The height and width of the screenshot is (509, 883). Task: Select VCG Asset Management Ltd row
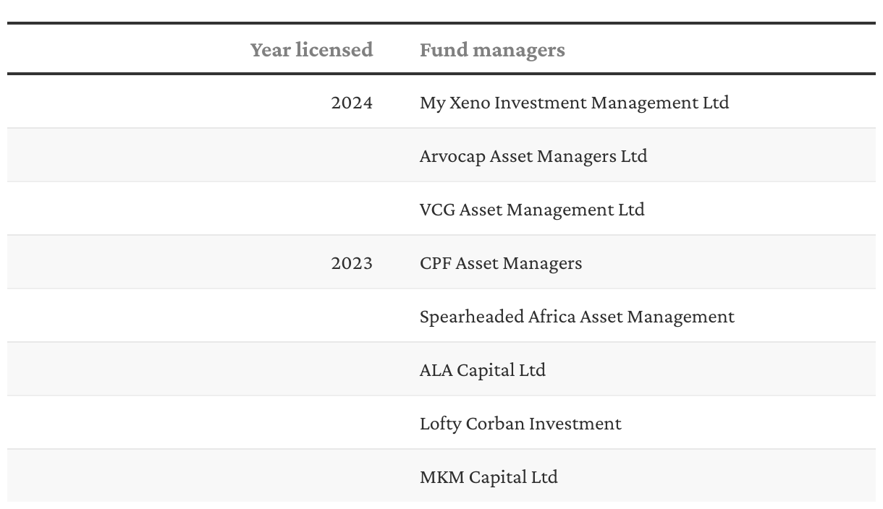coord(532,210)
